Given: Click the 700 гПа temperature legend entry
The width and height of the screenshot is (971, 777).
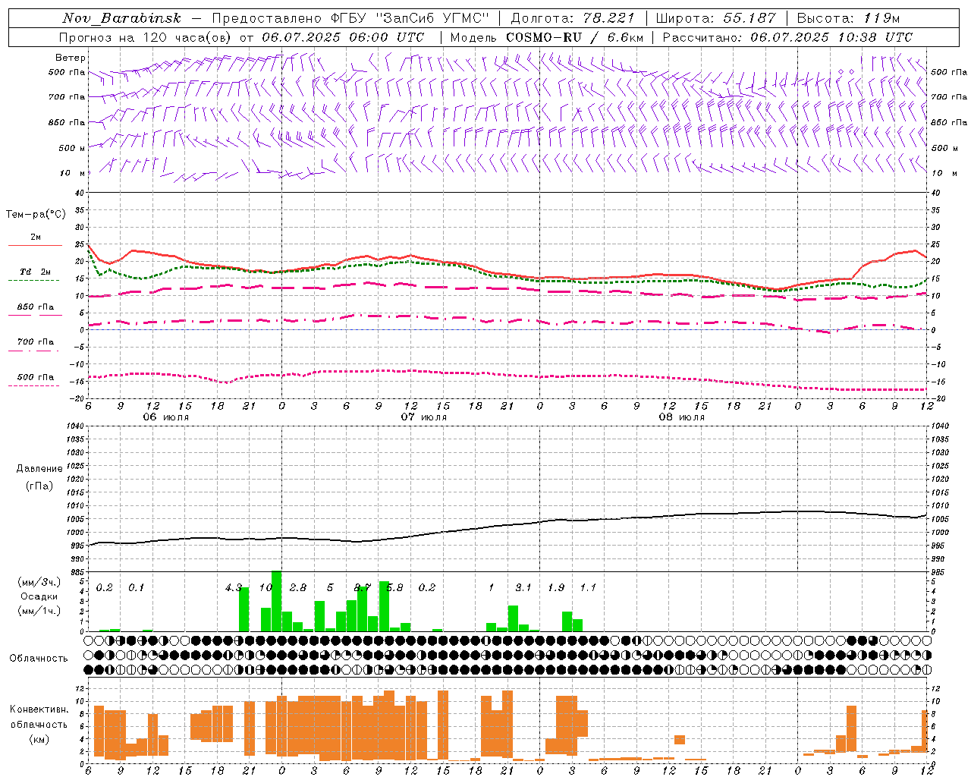Looking at the screenshot, I should coord(36,342).
